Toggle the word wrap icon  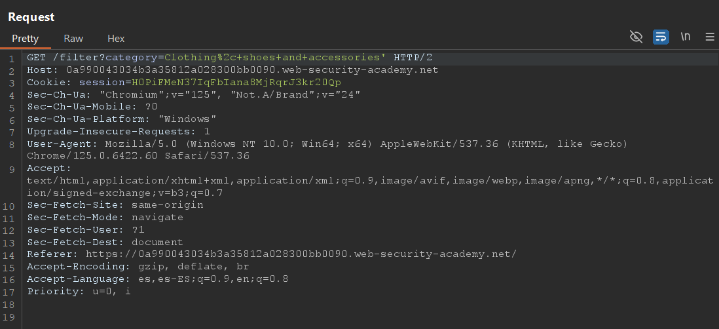click(661, 37)
